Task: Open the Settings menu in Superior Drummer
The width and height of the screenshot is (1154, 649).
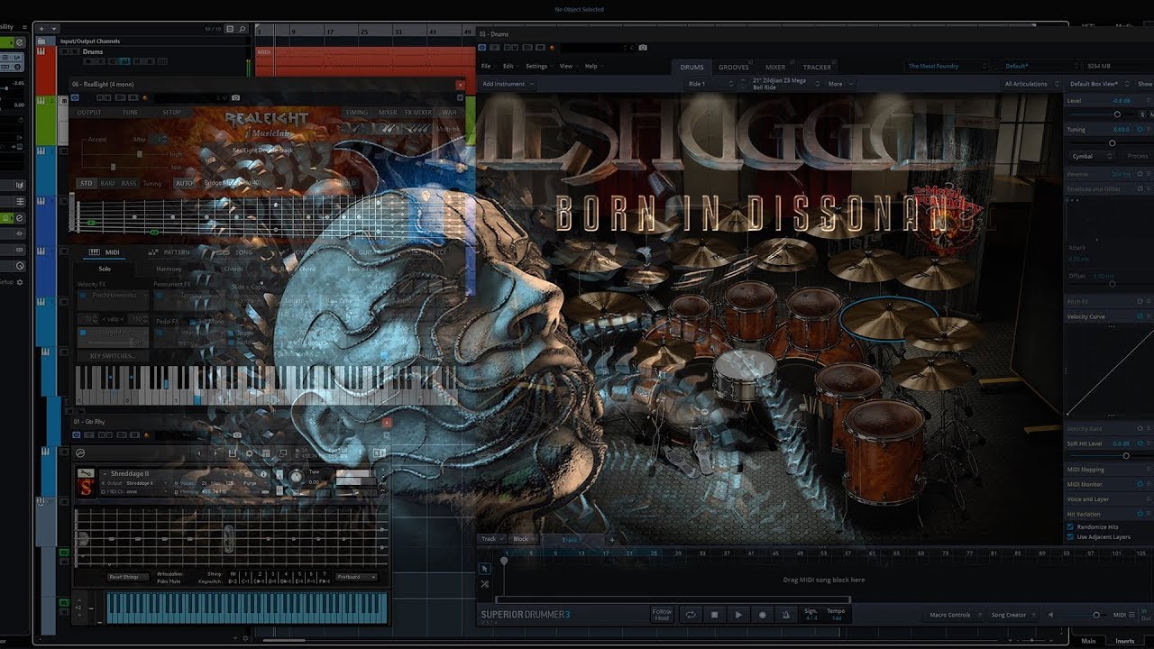Action: point(537,66)
